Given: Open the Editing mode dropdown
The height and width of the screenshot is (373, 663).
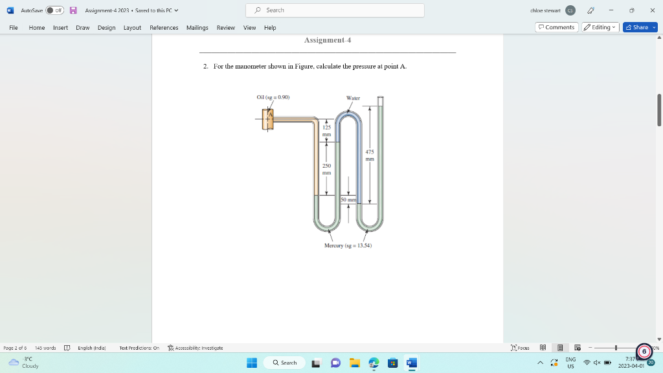Looking at the screenshot, I should 599,27.
